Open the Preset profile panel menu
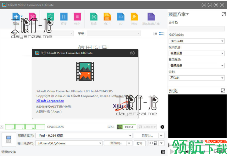 tap(178, 14)
